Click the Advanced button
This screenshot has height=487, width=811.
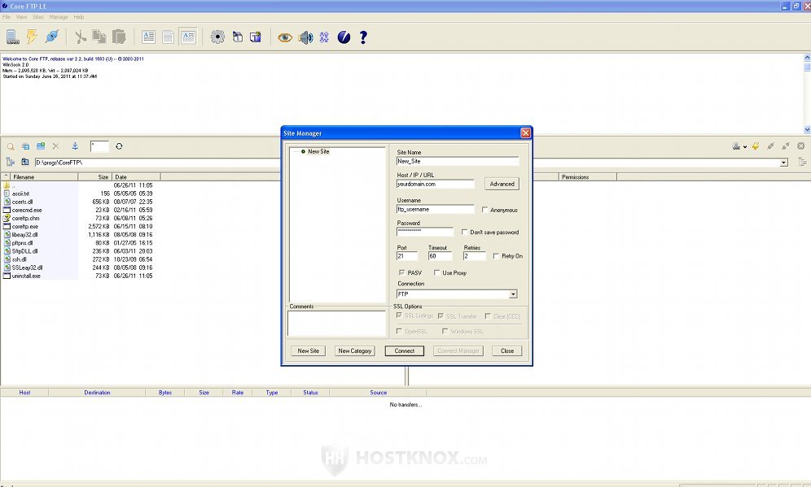[x=502, y=184]
